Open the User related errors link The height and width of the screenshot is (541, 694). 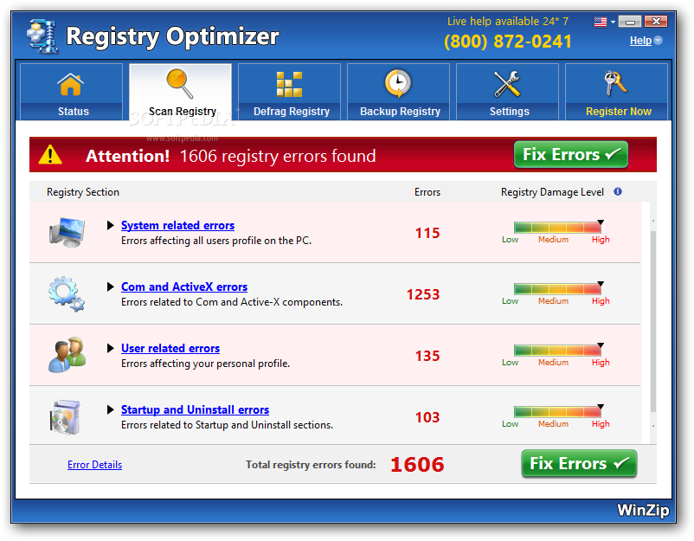pos(170,349)
